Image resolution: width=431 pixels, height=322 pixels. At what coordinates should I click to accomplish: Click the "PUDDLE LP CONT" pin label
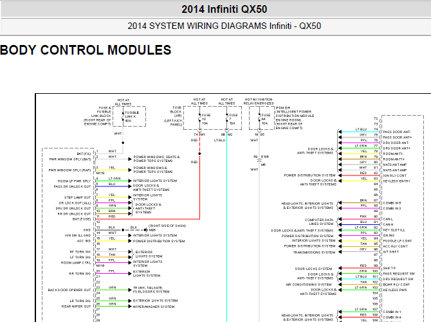[398, 241]
